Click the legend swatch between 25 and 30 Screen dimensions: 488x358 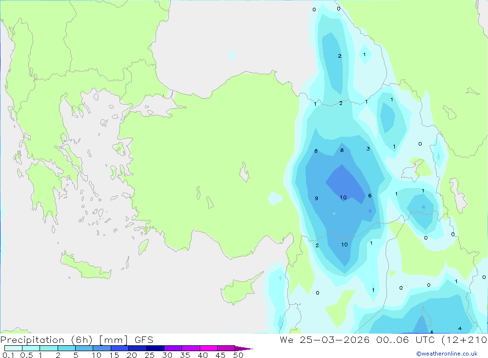[155, 348]
